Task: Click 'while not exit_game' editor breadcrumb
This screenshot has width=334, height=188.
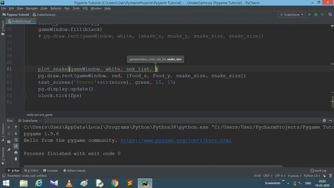Action: pyautogui.click(x=40, y=115)
